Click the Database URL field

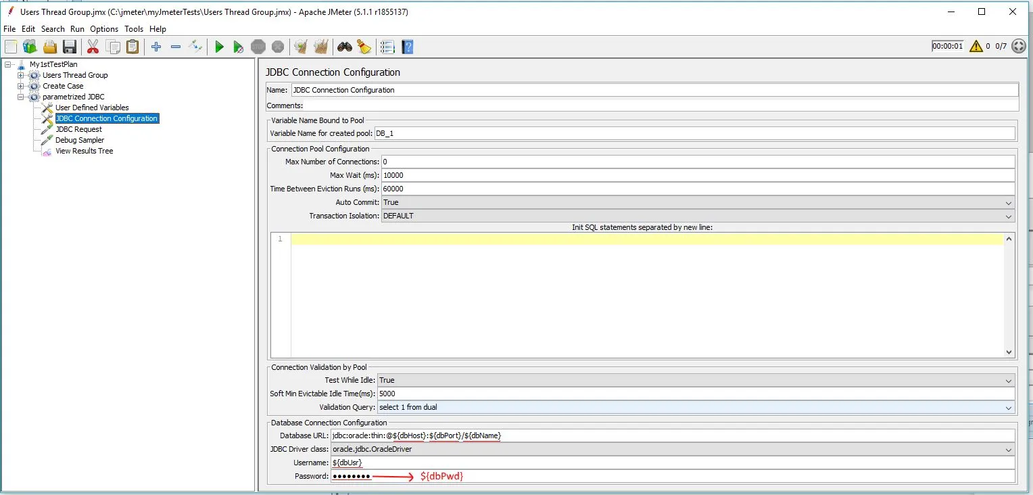673,435
